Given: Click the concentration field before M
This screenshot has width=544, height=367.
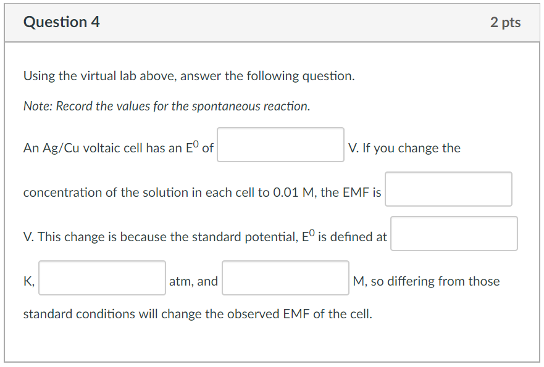Looking at the screenshot, I should [285, 278].
